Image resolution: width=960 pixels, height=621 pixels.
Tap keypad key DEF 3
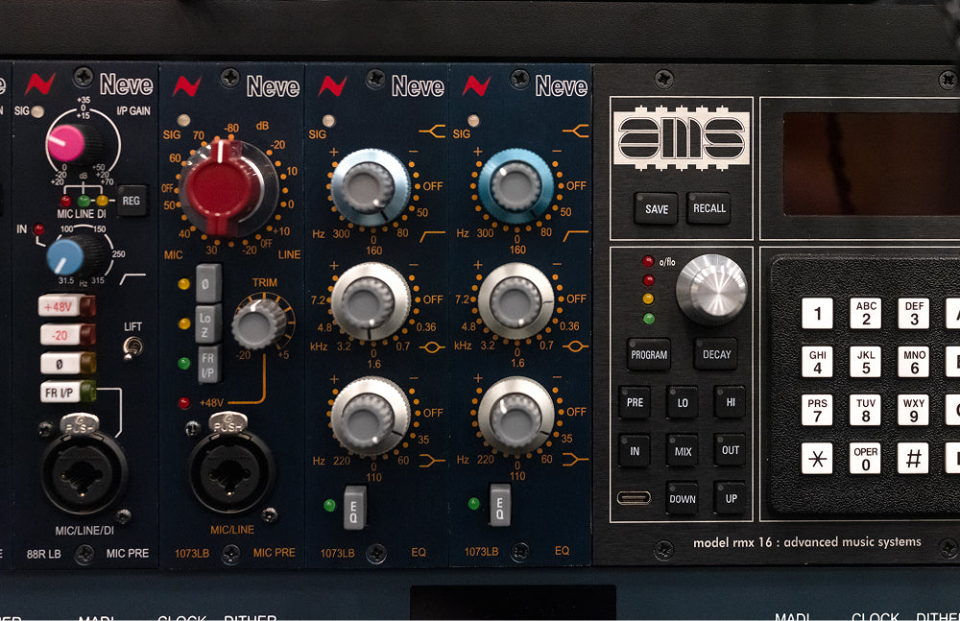914,313
